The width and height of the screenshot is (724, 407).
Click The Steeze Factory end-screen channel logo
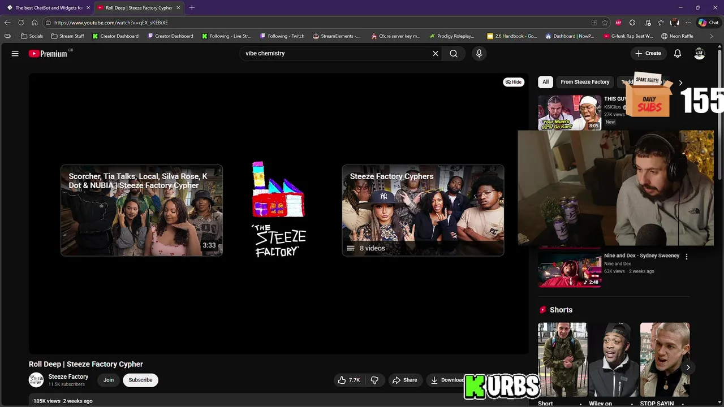pos(279,209)
